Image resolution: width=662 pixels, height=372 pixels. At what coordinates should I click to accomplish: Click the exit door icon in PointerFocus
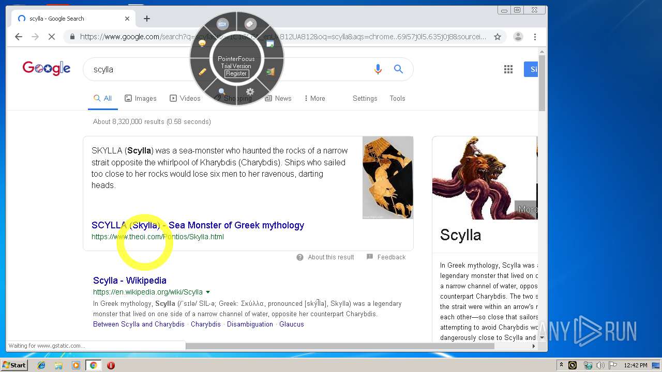pyautogui.click(x=270, y=72)
